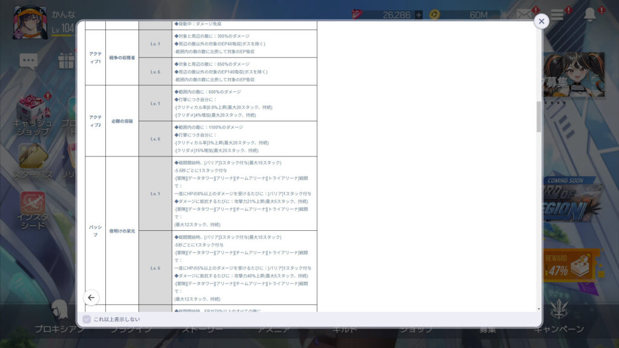Open the COMING SOON event banner
This screenshot has height=348, width=619.
(x=571, y=199)
